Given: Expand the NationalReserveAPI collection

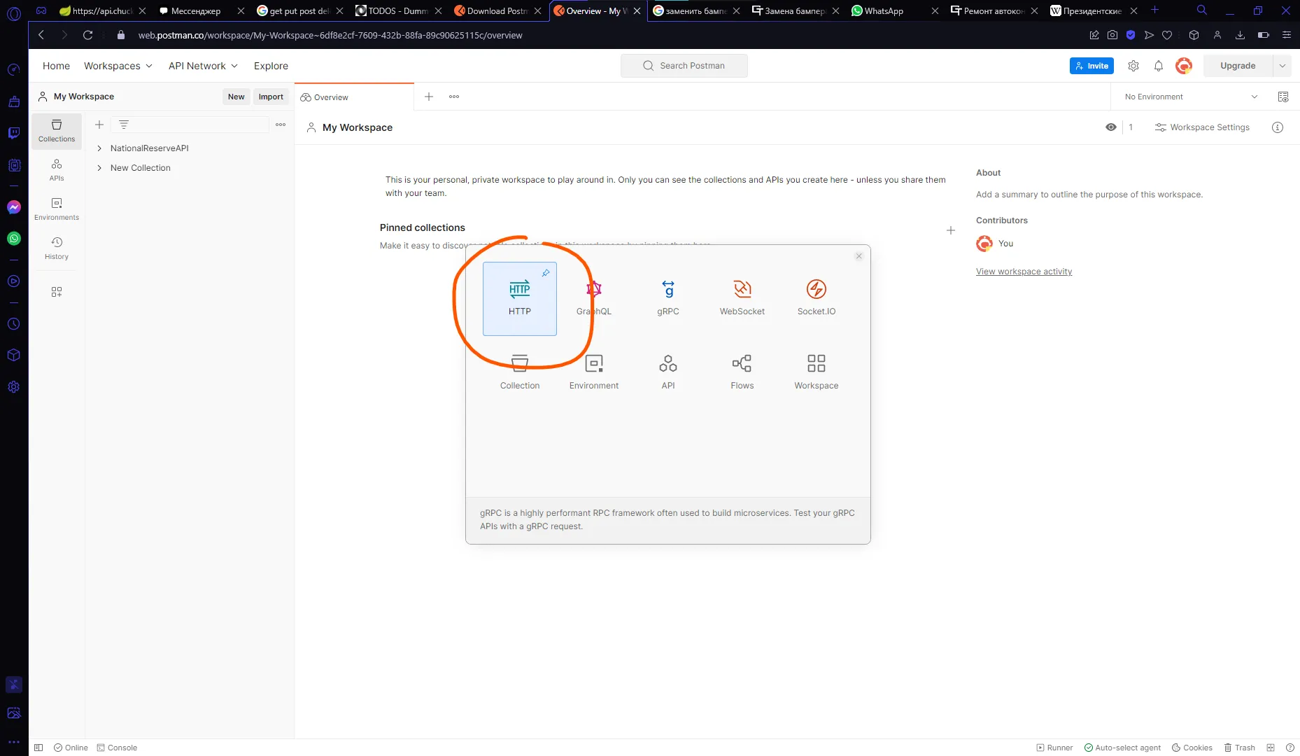Looking at the screenshot, I should coord(99,148).
